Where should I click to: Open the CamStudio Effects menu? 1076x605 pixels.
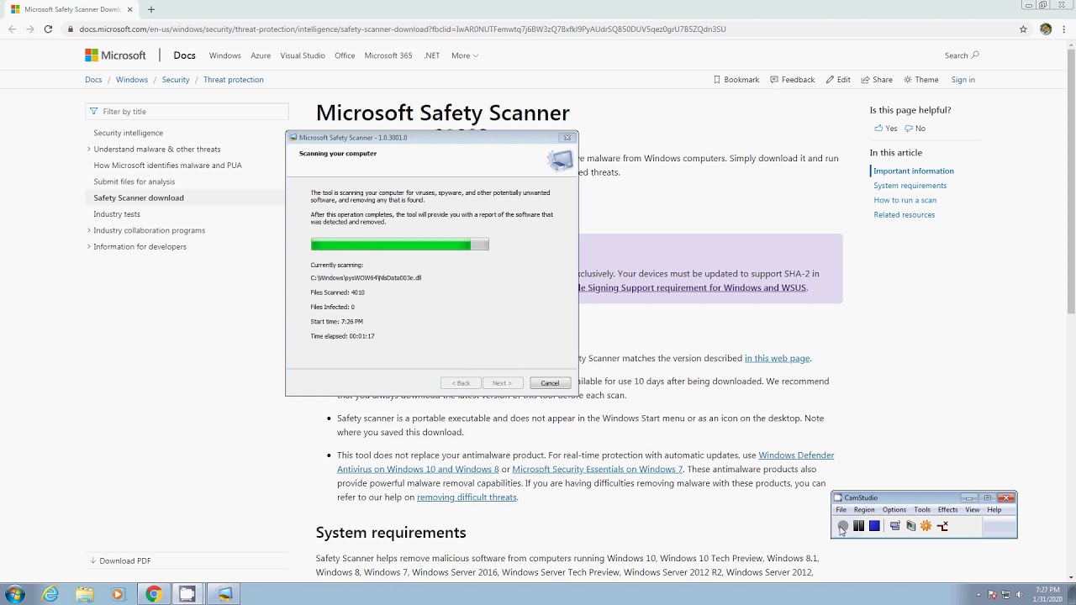tap(948, 510)
